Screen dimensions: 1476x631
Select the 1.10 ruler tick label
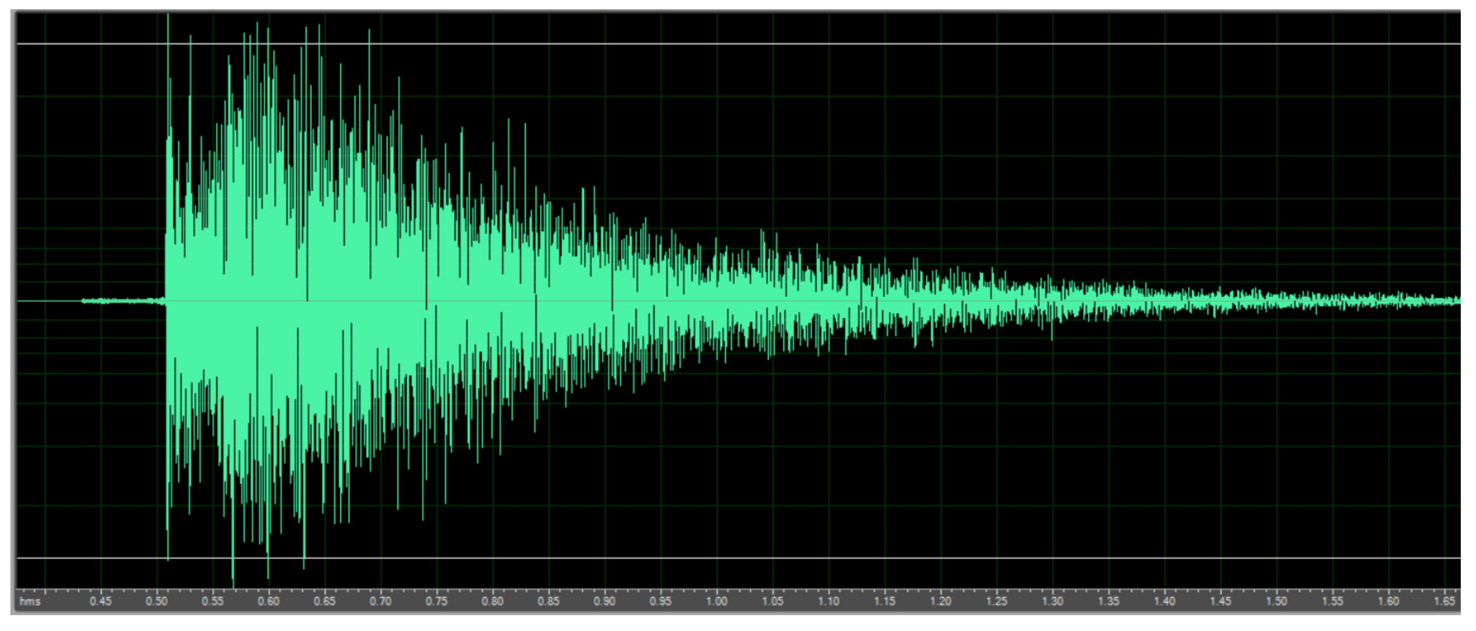(x=829, y=601)
